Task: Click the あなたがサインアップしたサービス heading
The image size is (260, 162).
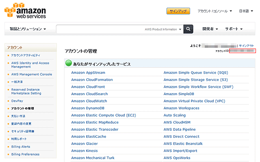Action: pos(102,64)
